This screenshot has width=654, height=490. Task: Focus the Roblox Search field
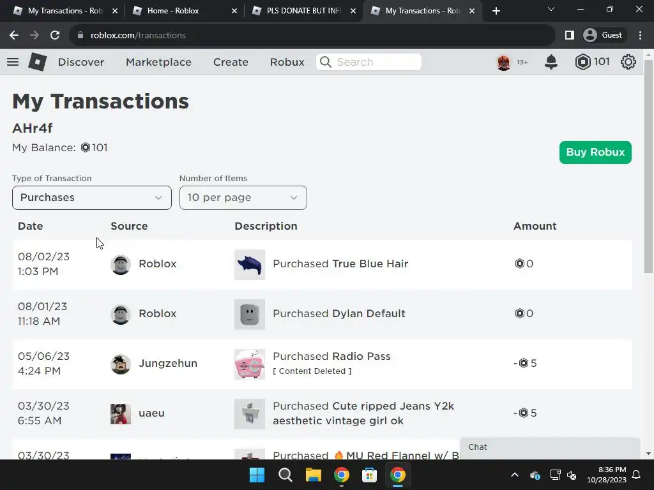tap(369, 62)
